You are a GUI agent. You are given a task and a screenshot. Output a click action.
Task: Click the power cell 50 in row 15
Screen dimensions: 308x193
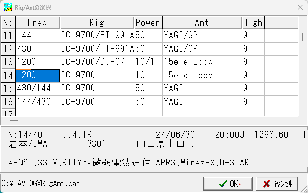pos(148,89)
